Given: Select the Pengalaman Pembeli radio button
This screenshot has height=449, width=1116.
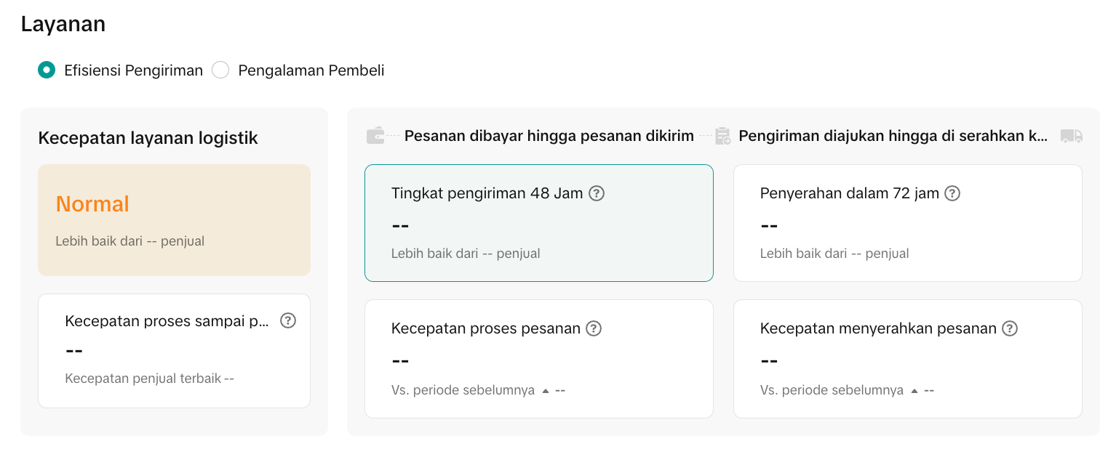Looking at the screenshot, I should [220, 70].
